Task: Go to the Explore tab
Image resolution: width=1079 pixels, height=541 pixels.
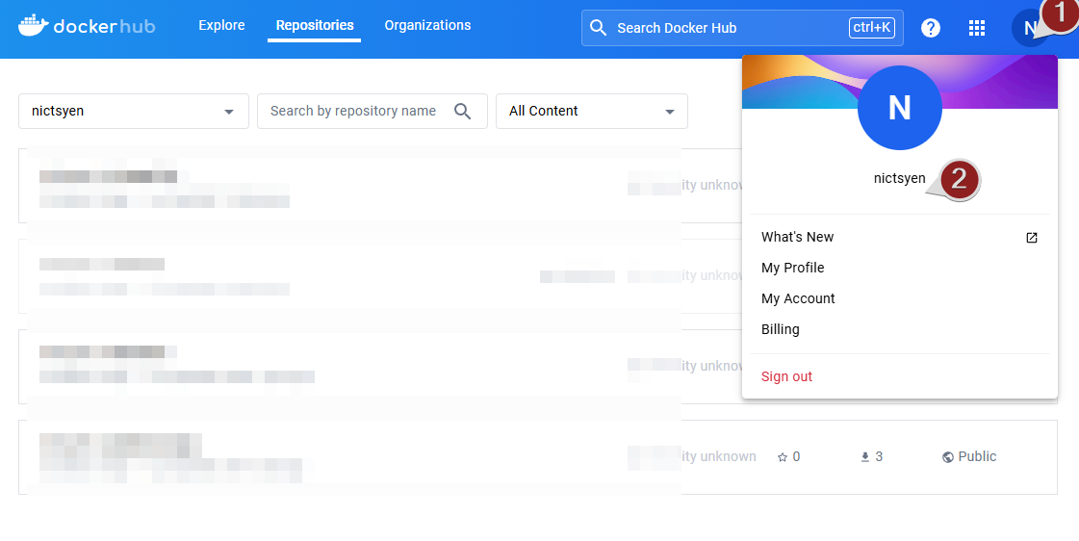Action: coord(221,26)
